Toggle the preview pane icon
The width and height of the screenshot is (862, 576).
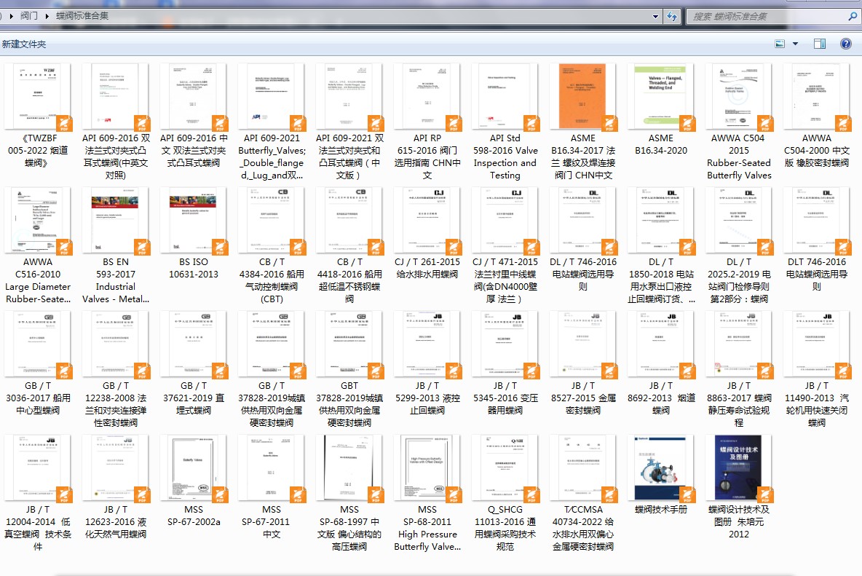tap(820, 44)
